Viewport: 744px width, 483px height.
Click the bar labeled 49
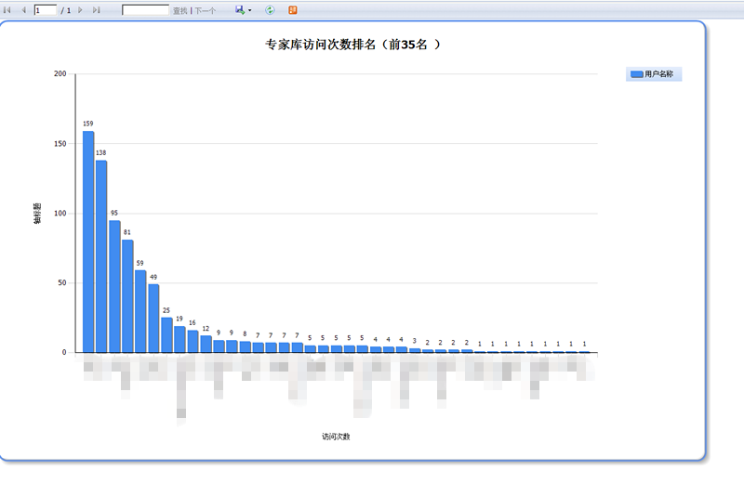(x=153, y=319)
